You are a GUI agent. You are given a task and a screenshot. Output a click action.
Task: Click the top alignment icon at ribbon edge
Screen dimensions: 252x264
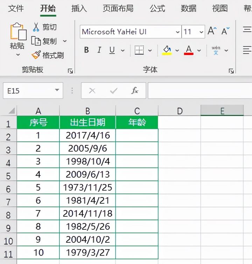point(247,29)
